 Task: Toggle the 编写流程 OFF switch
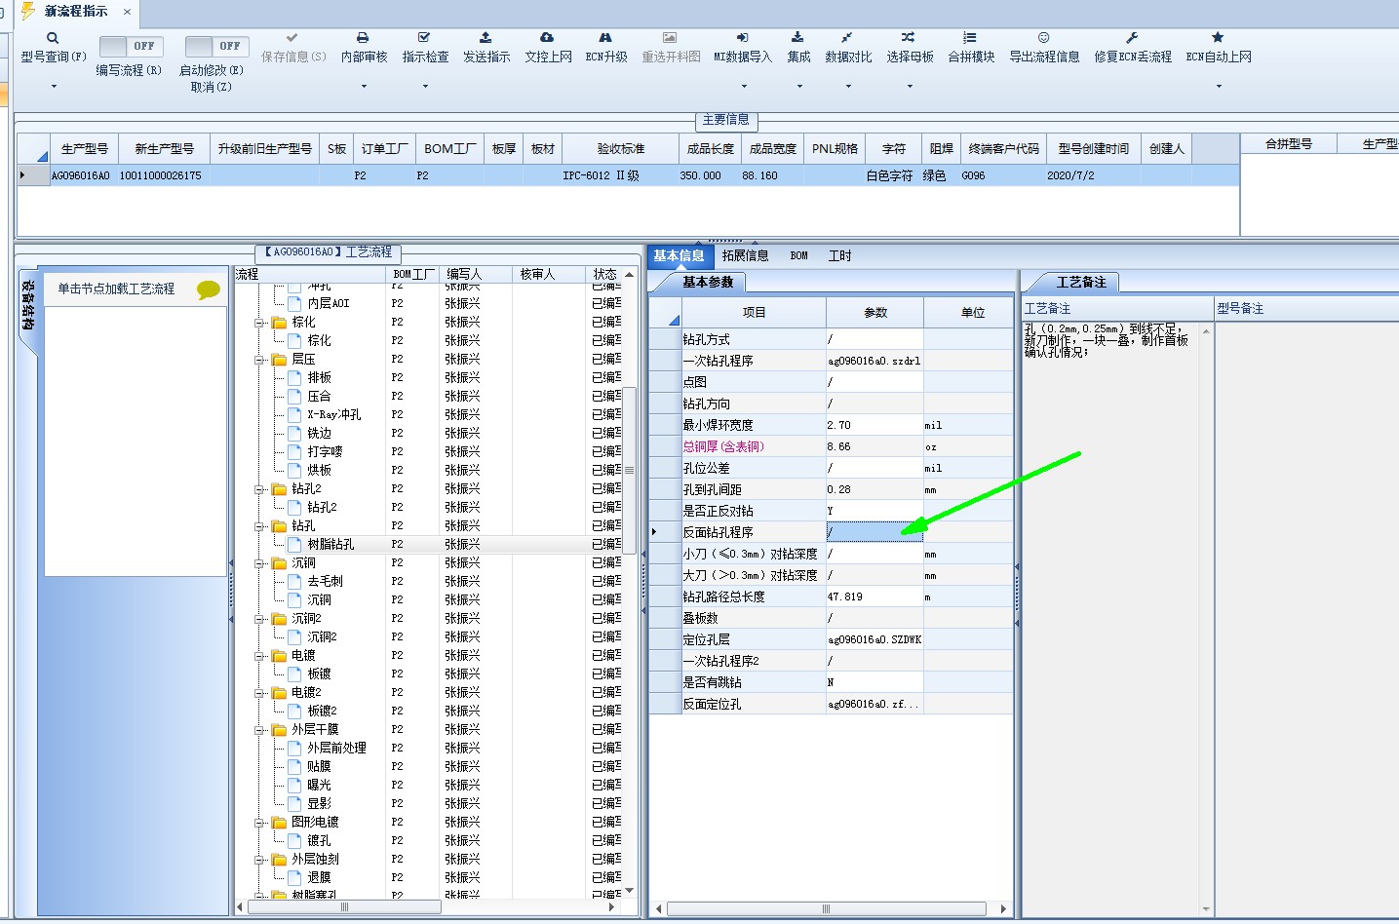tap(131, 46)
